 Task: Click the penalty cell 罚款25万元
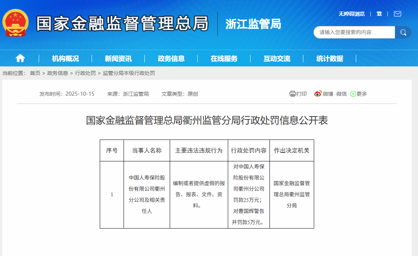coord(249,194)
